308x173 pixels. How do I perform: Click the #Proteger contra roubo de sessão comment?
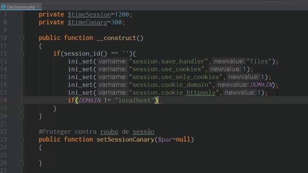[x=96, y=132]
